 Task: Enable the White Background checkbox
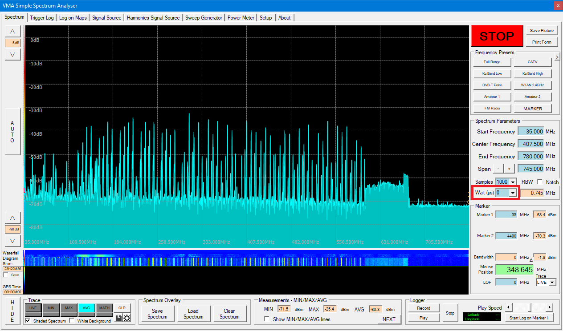pos(72,321)
